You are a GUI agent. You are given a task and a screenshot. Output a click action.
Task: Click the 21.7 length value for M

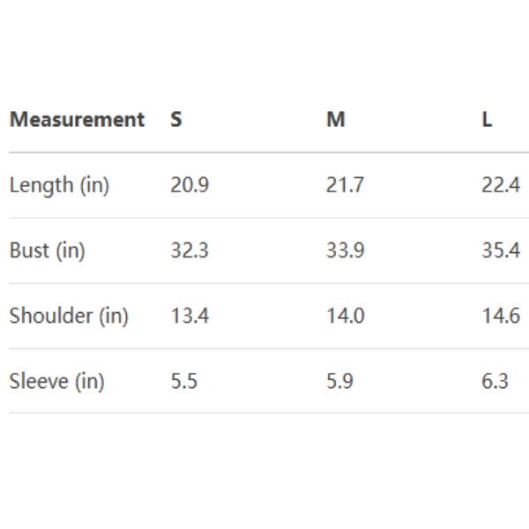coord(345,185)
